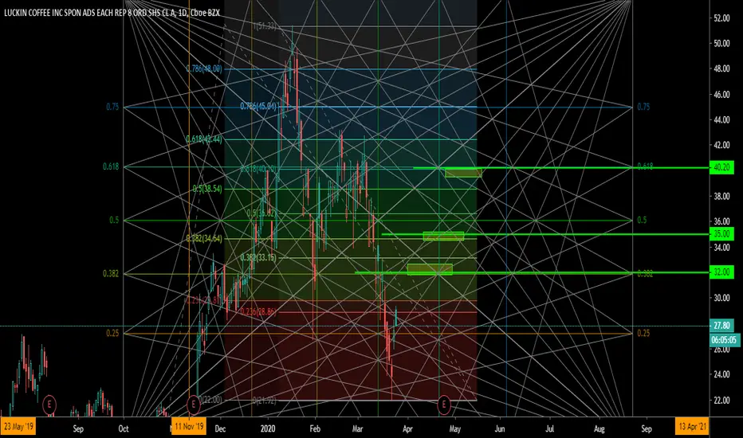
Task: Click the 06:05:05 bar countdown label
Action: coord(723,340)
